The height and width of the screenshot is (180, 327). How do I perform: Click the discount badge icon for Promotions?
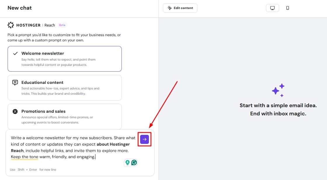15,111
